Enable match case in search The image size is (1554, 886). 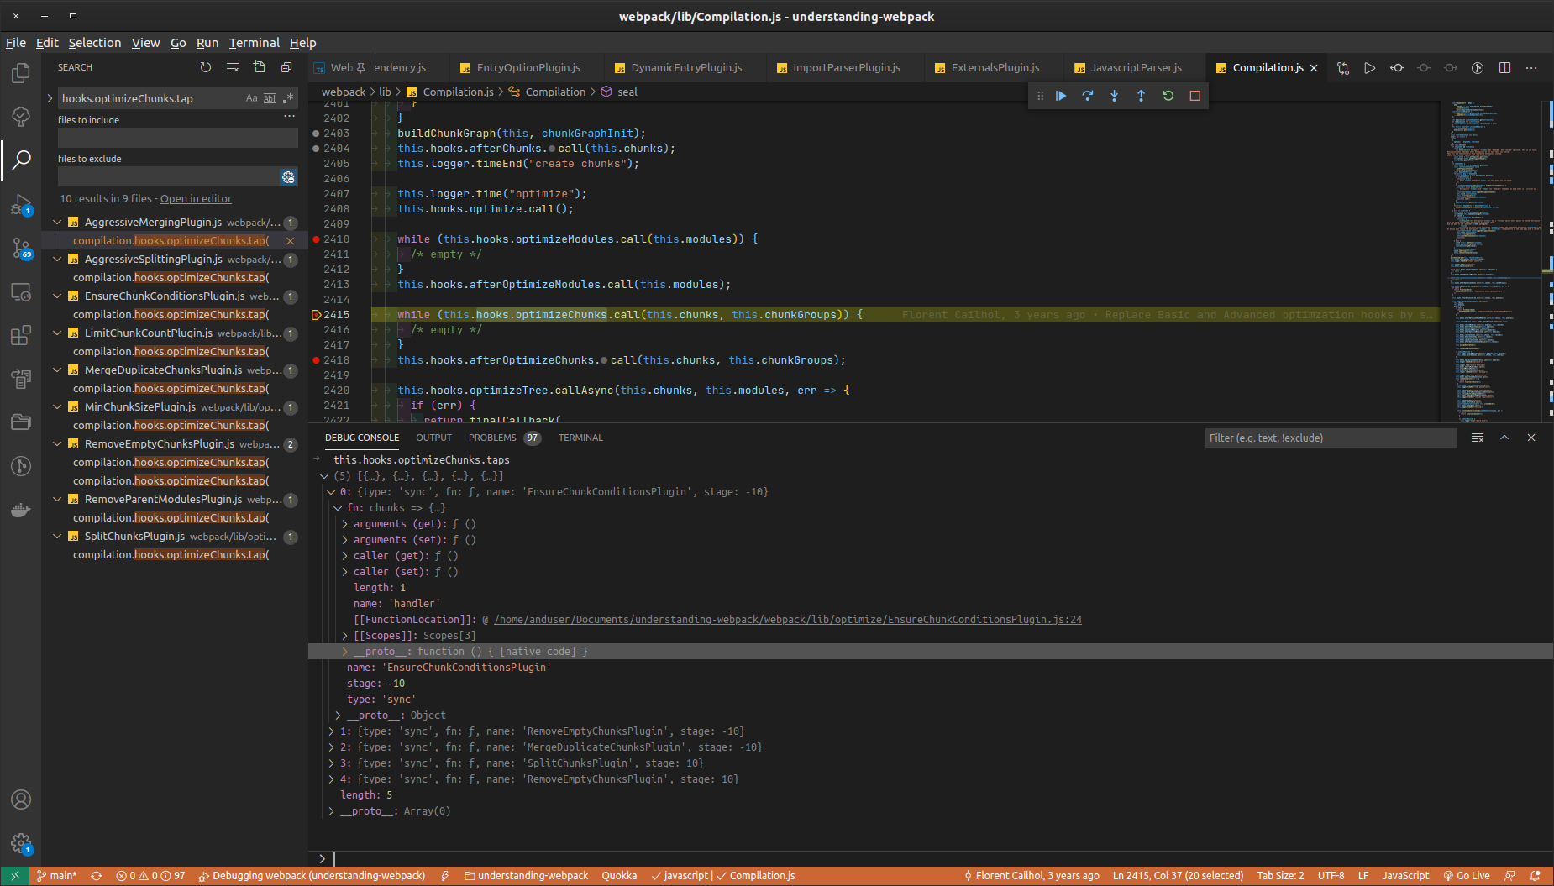pyautogui.click(x=251, y=98)
